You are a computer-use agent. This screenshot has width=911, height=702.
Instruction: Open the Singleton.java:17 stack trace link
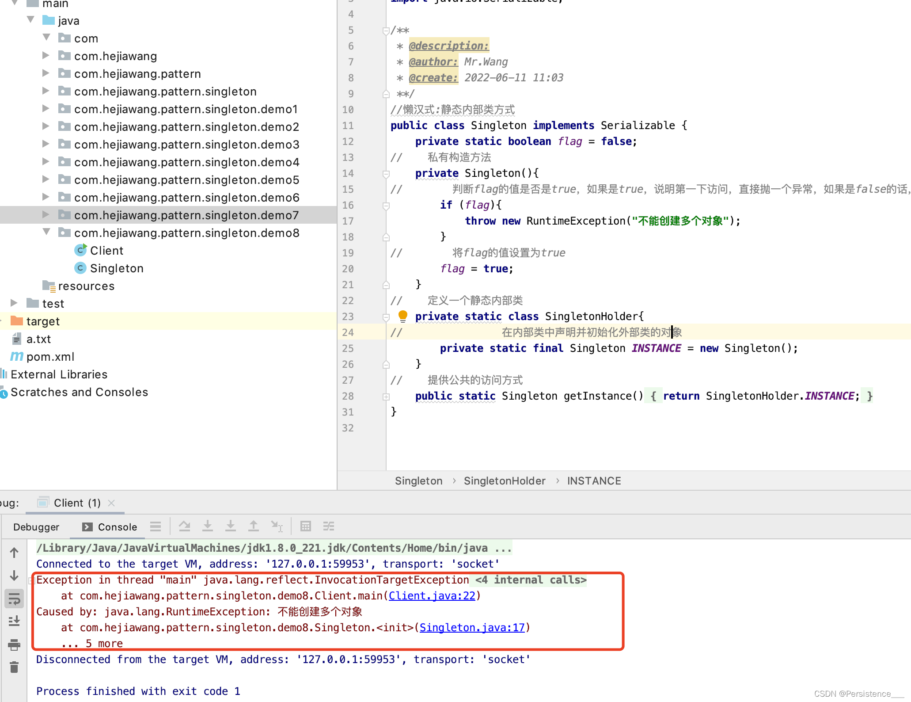click(472, 628)
